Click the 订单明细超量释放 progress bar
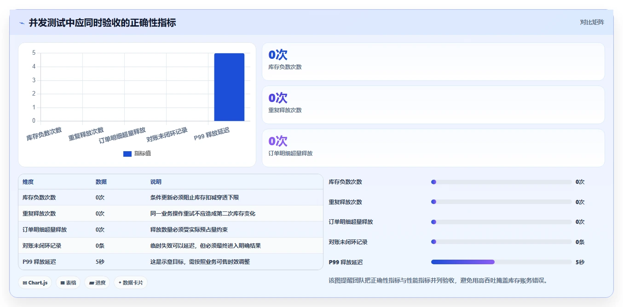Viewport: 623px width, 307px height. (x=501, y=222)
